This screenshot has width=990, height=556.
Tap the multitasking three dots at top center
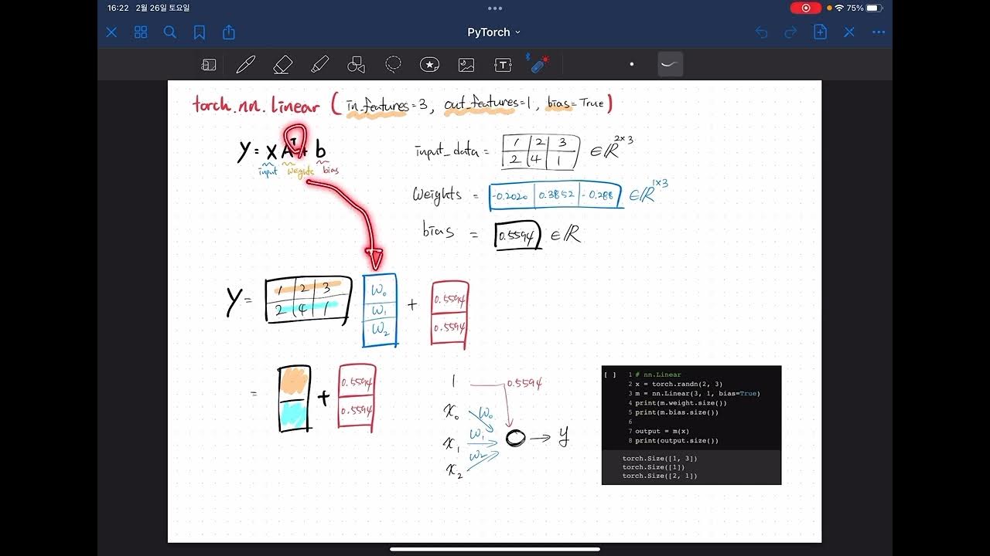495,8
